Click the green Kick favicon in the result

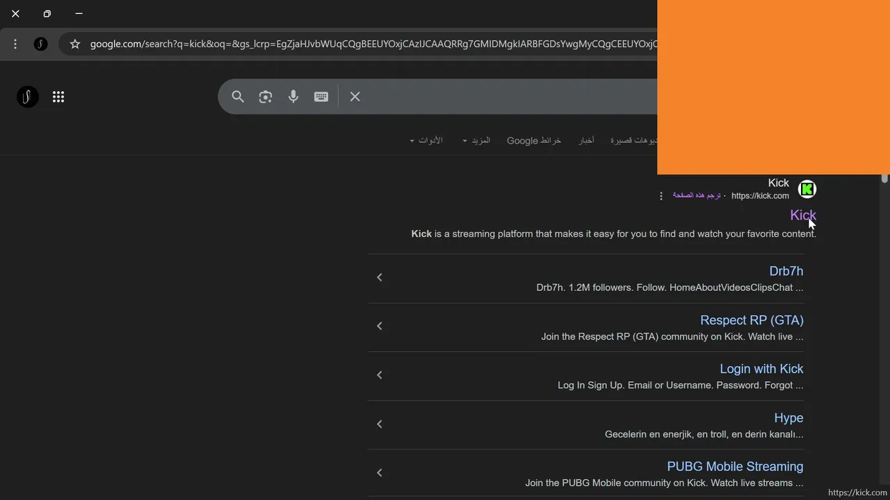[x=807, y=189]
